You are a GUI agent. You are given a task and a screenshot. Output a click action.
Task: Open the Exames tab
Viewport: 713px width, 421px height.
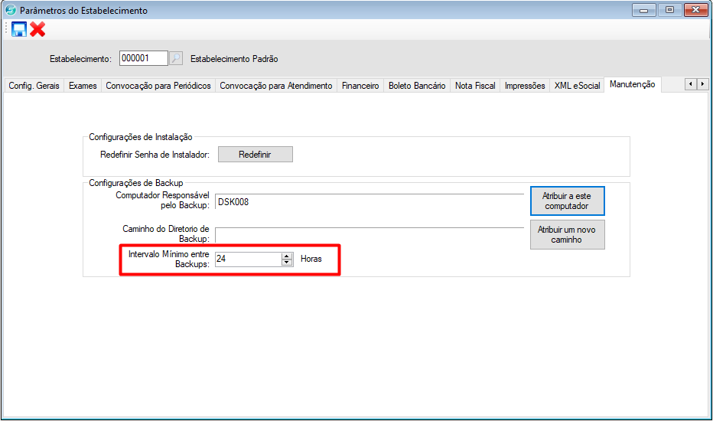coord(83,86)
